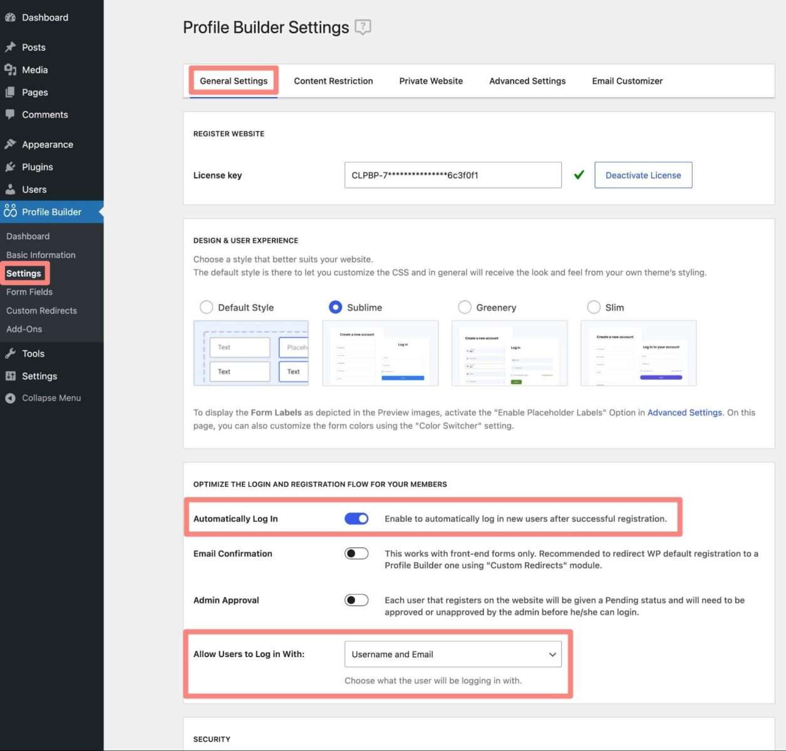The width and height of the screenshot is (786, 751).
Task: Click the Profile Builder sidebar menu label
Action: tap(52, 212)
